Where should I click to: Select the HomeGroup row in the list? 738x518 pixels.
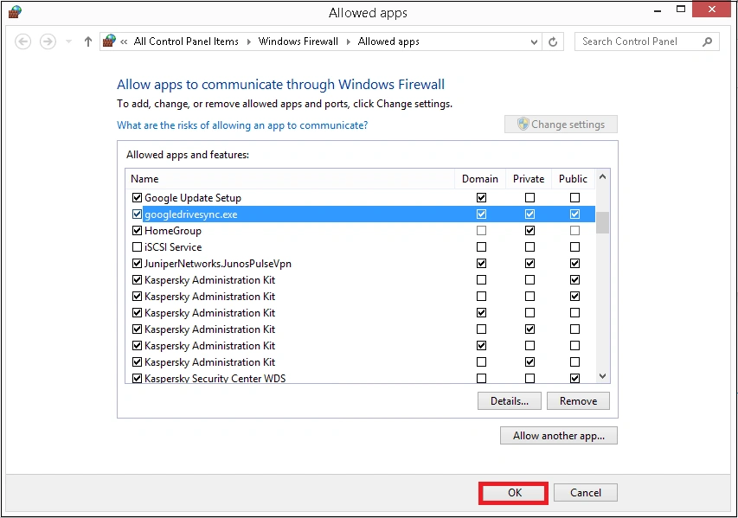pos(172,230)
